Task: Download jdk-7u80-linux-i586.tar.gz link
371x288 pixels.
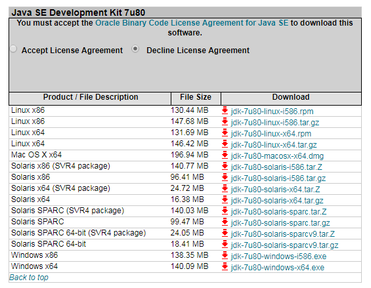Action: click(275, 123)
